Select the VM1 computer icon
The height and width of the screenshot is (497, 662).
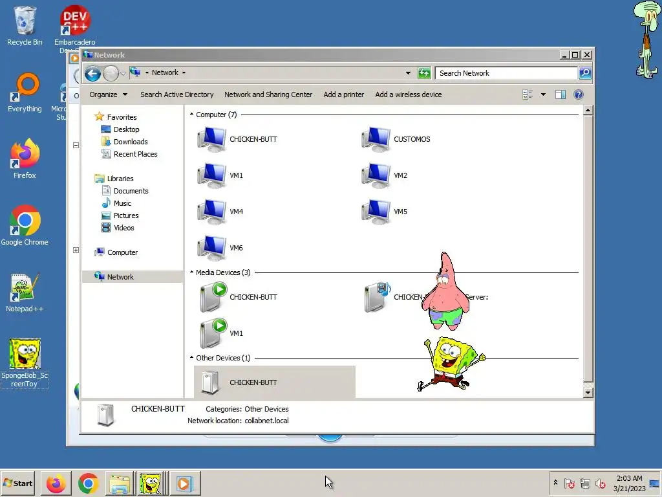click(220, 175)
